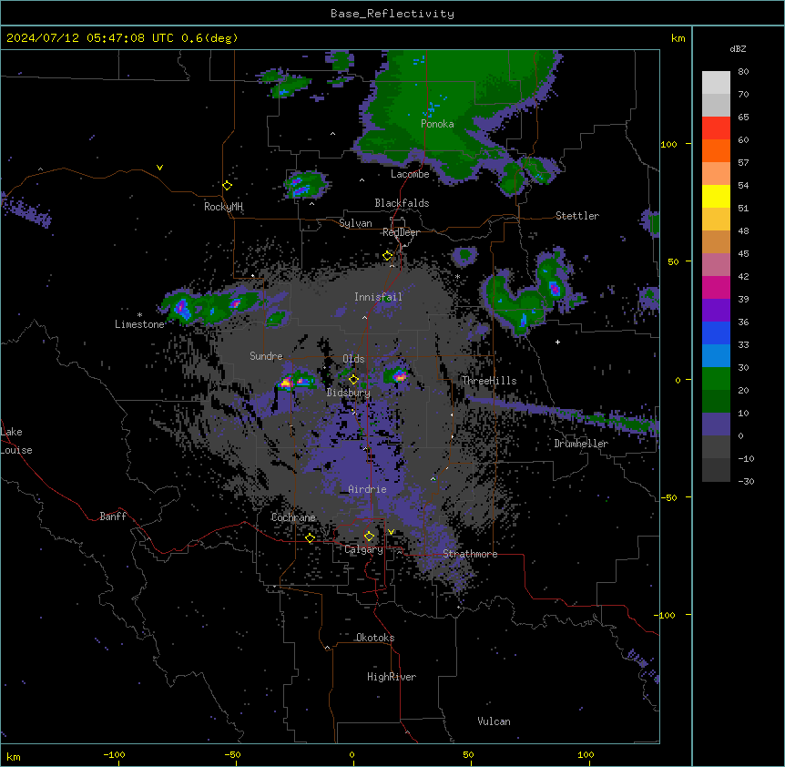Click the Didsbury label
The image size is (785, 767).
[x=349, y=393]
